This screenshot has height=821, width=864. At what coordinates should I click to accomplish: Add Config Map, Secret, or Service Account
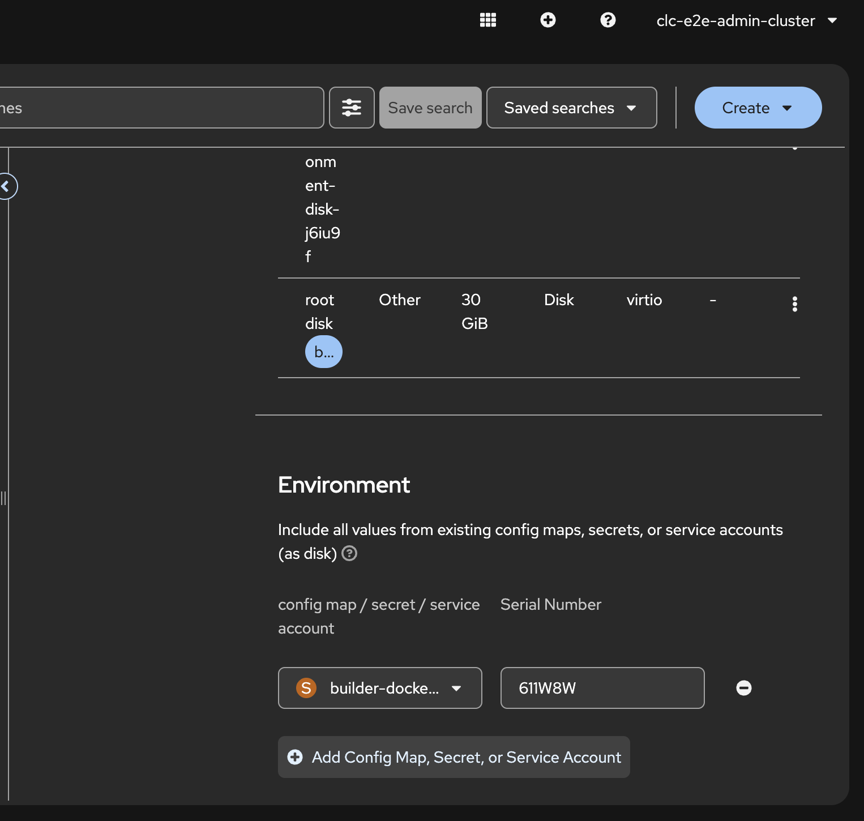[x=454, y=757]
